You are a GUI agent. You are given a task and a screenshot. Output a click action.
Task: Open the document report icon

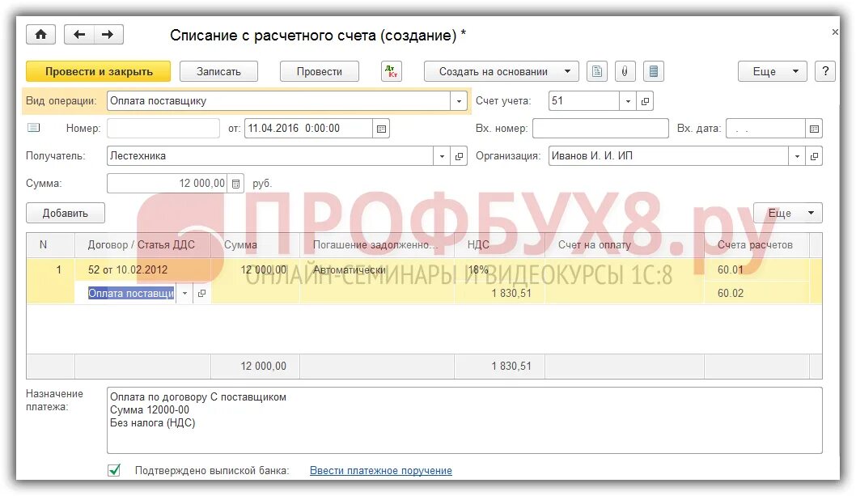[x=597, y=71]
